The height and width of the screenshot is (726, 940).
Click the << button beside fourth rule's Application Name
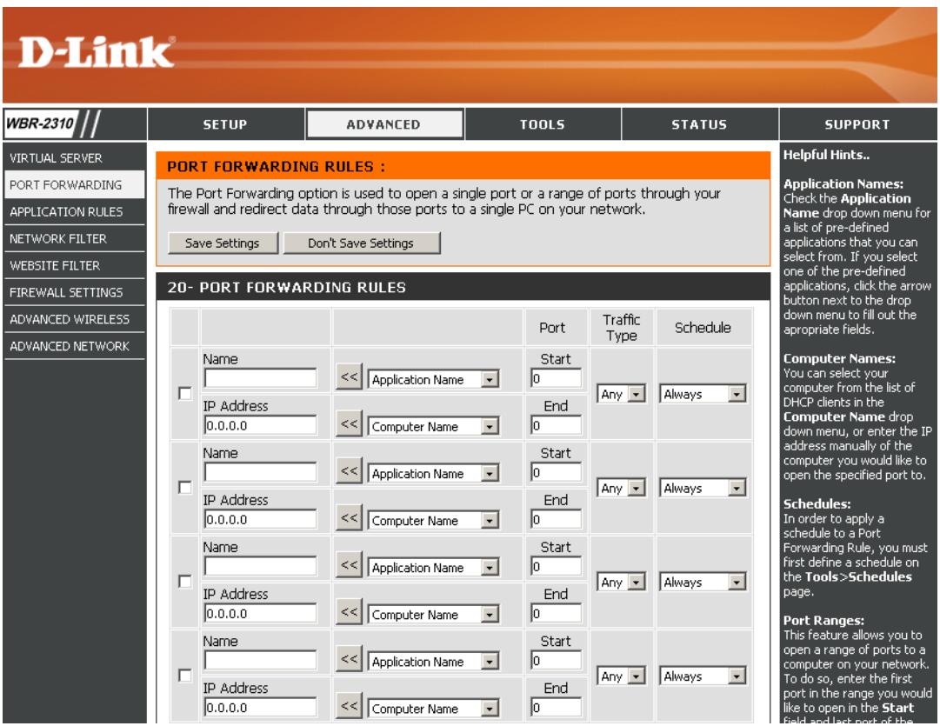point(349,659)
